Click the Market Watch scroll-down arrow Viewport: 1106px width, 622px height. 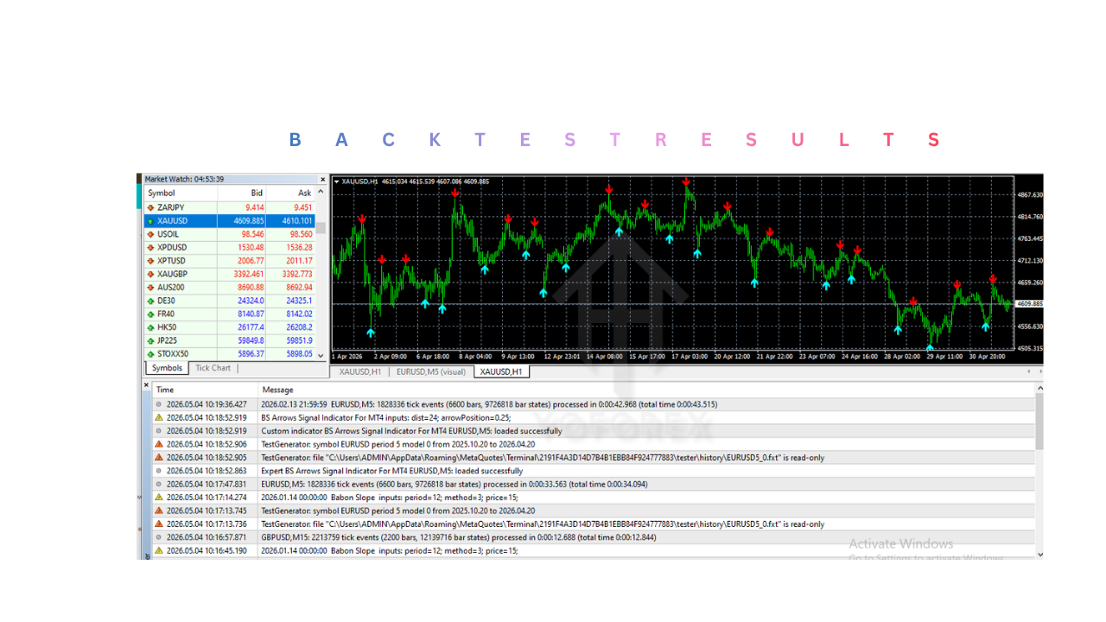pyautogui.click(x=321, y=355)
